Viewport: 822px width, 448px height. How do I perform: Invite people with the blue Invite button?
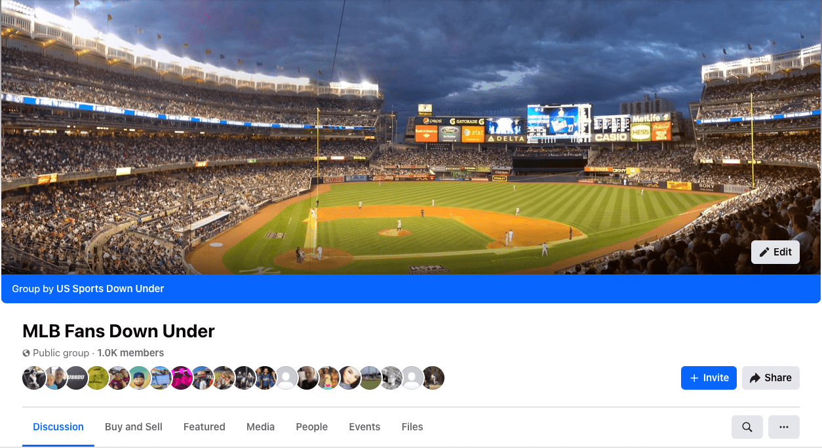pos(709,378)
